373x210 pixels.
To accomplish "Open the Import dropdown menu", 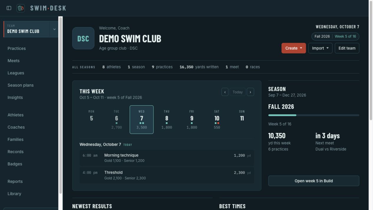I will (x=320, y=48).
